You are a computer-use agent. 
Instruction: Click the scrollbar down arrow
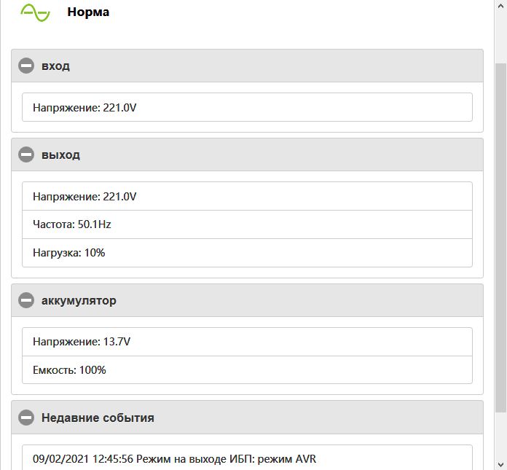[x=500, y=464]
